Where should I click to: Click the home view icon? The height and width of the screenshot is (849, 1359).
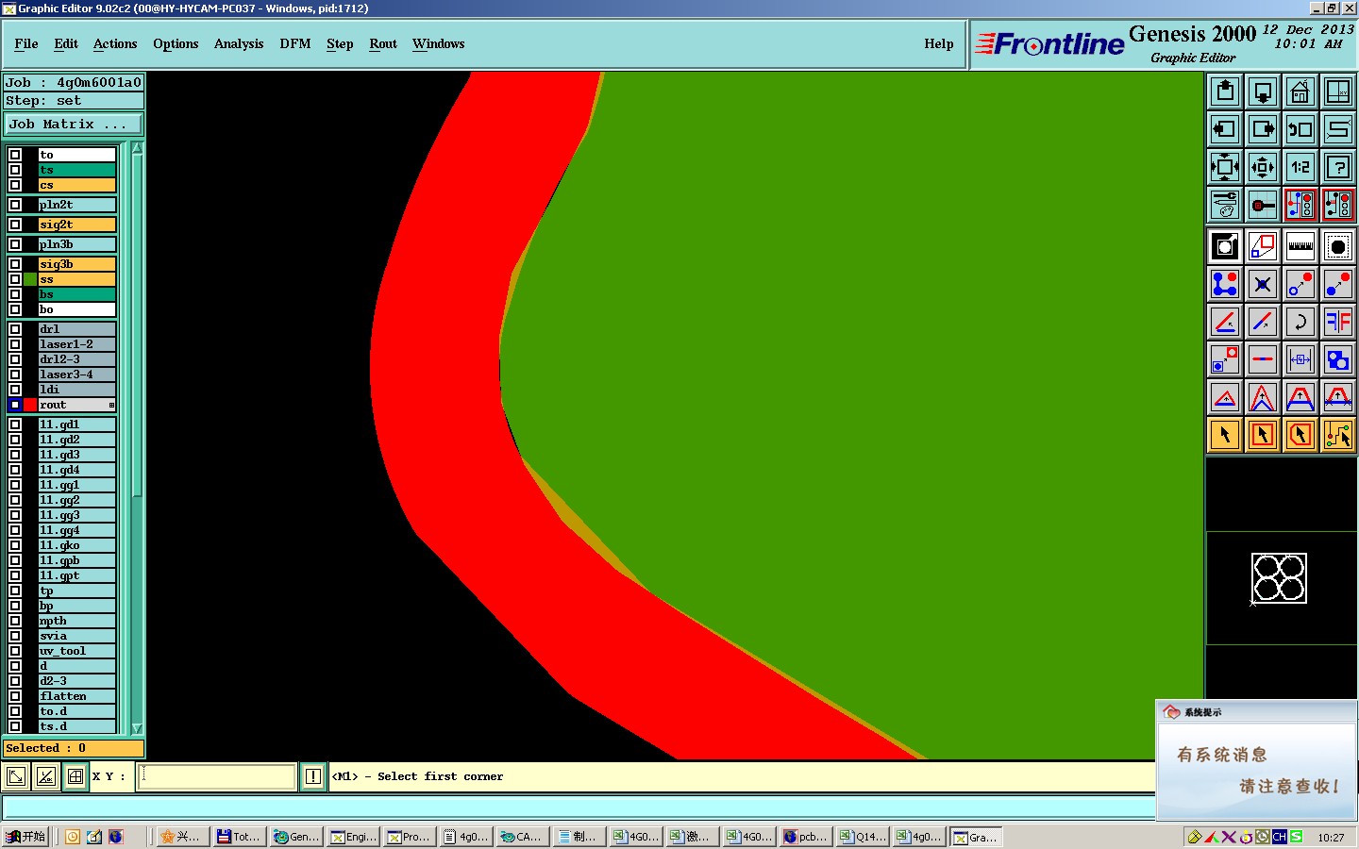[x=1300, y=92]
